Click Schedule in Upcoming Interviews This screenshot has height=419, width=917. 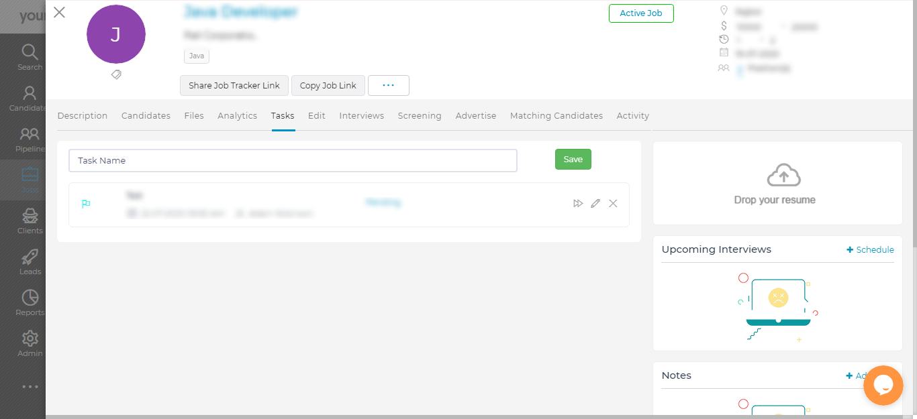[x=871, y=249]
